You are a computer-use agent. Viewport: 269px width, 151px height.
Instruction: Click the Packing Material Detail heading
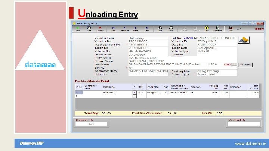[x=92, y=81]
